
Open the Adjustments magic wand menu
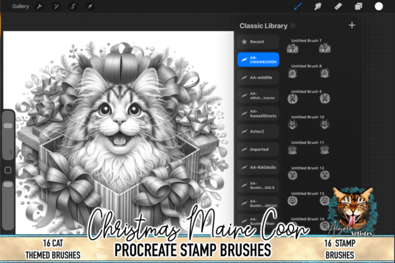[57, 6]
